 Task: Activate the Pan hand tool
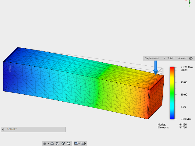(57, 143)
